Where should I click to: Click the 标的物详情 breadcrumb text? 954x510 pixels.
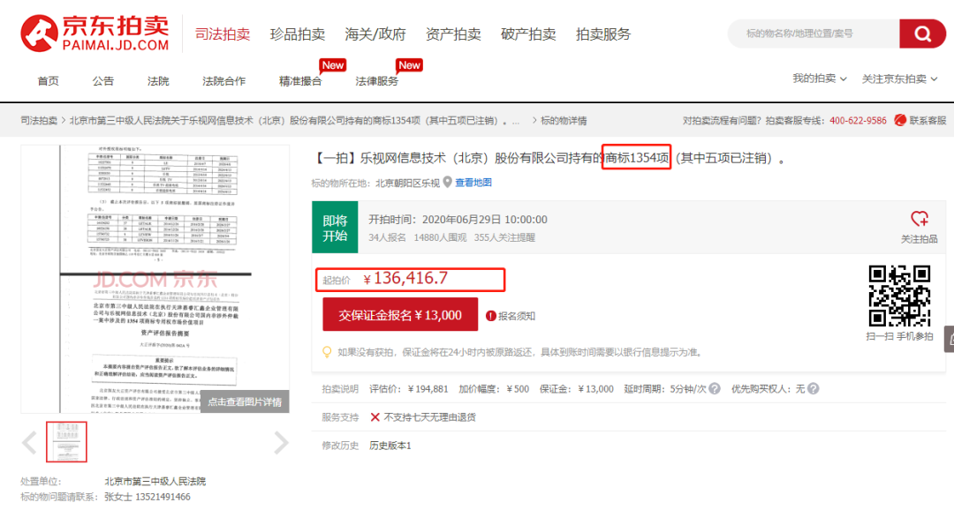[564, 120]
